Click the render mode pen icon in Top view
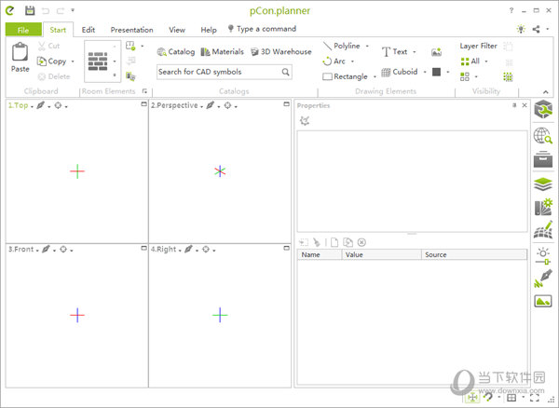 tap(41, 105)
